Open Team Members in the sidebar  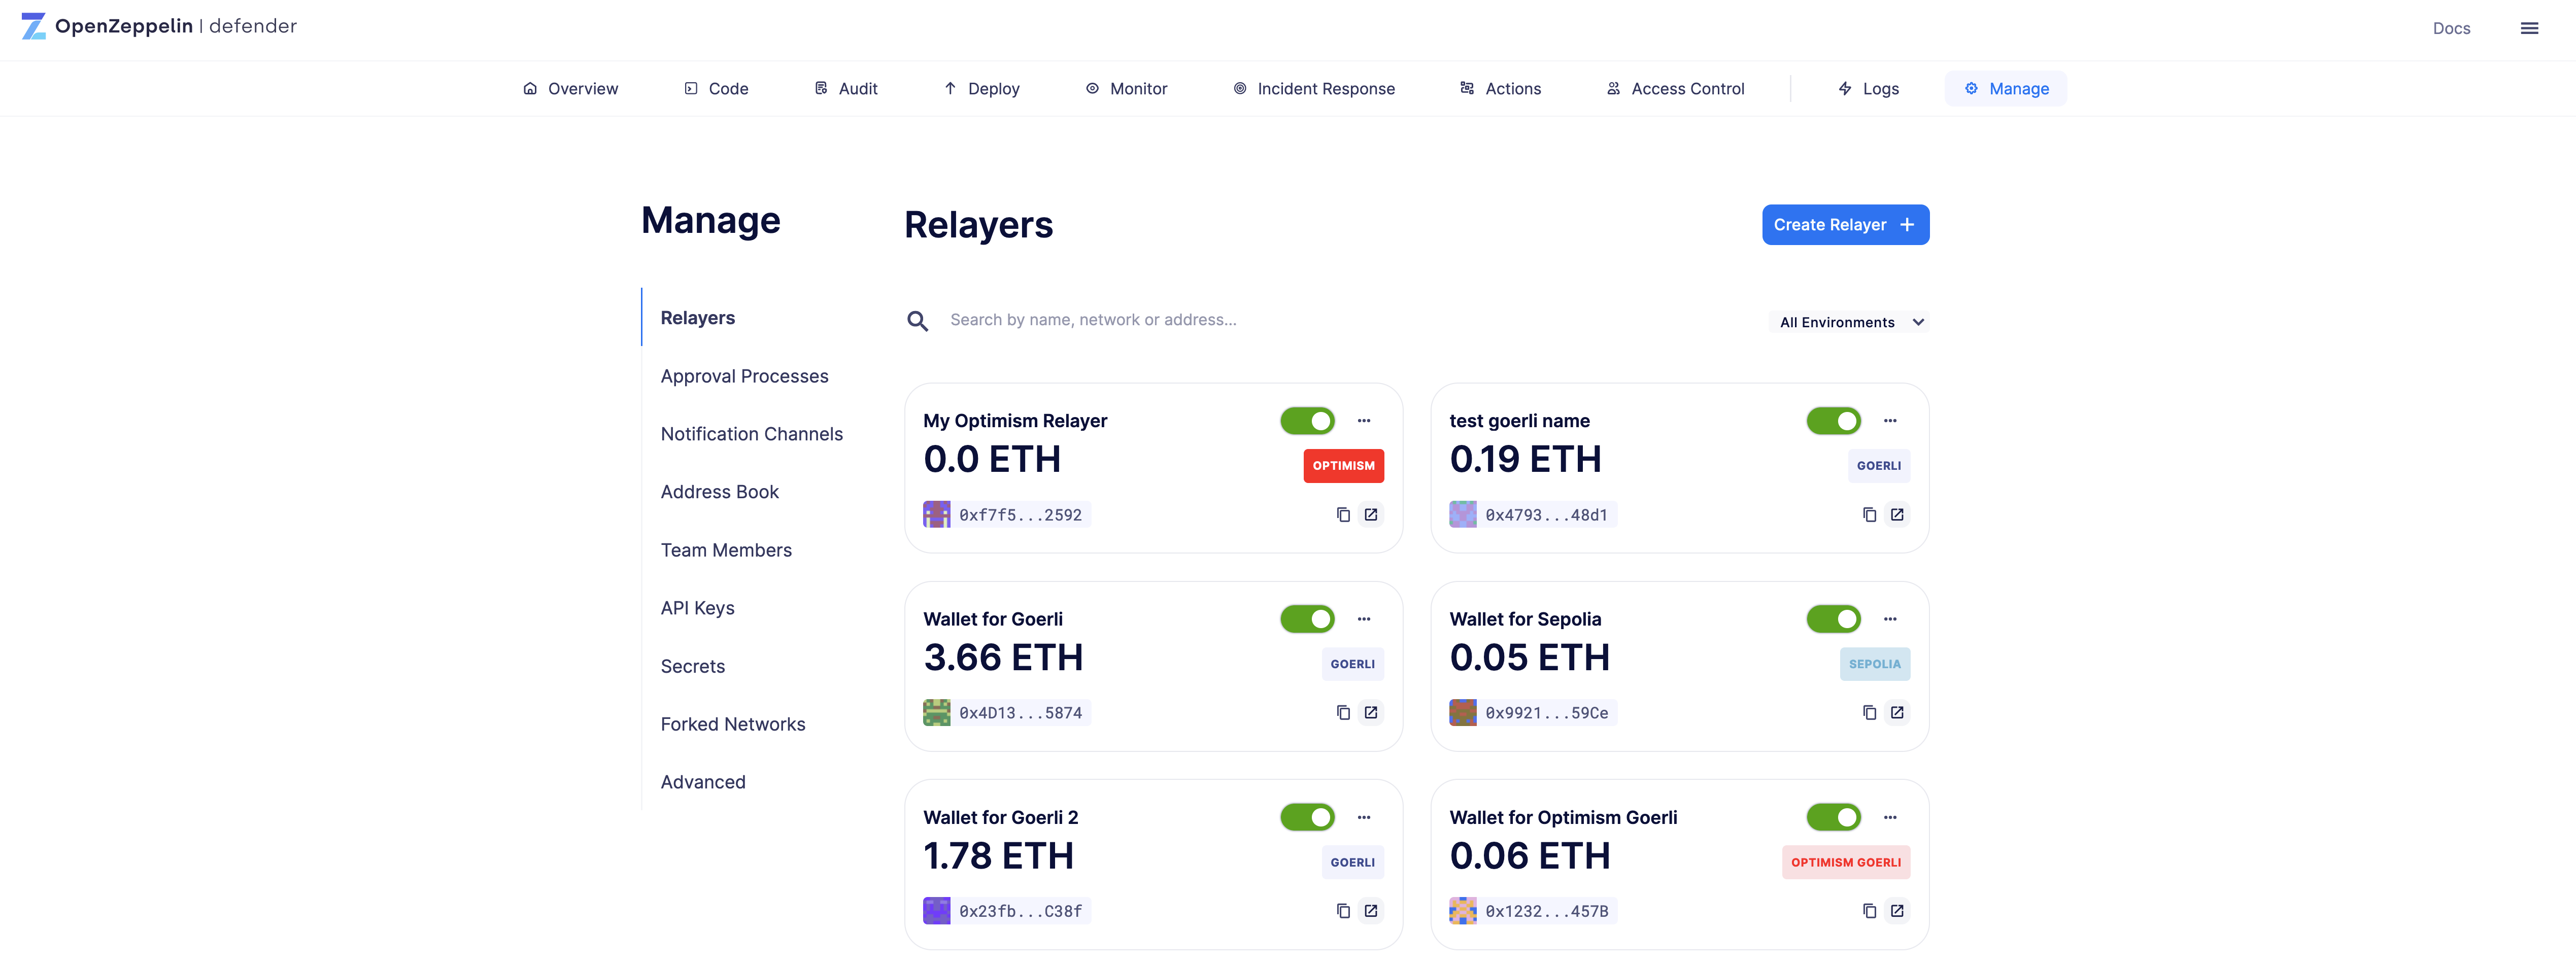725,550
